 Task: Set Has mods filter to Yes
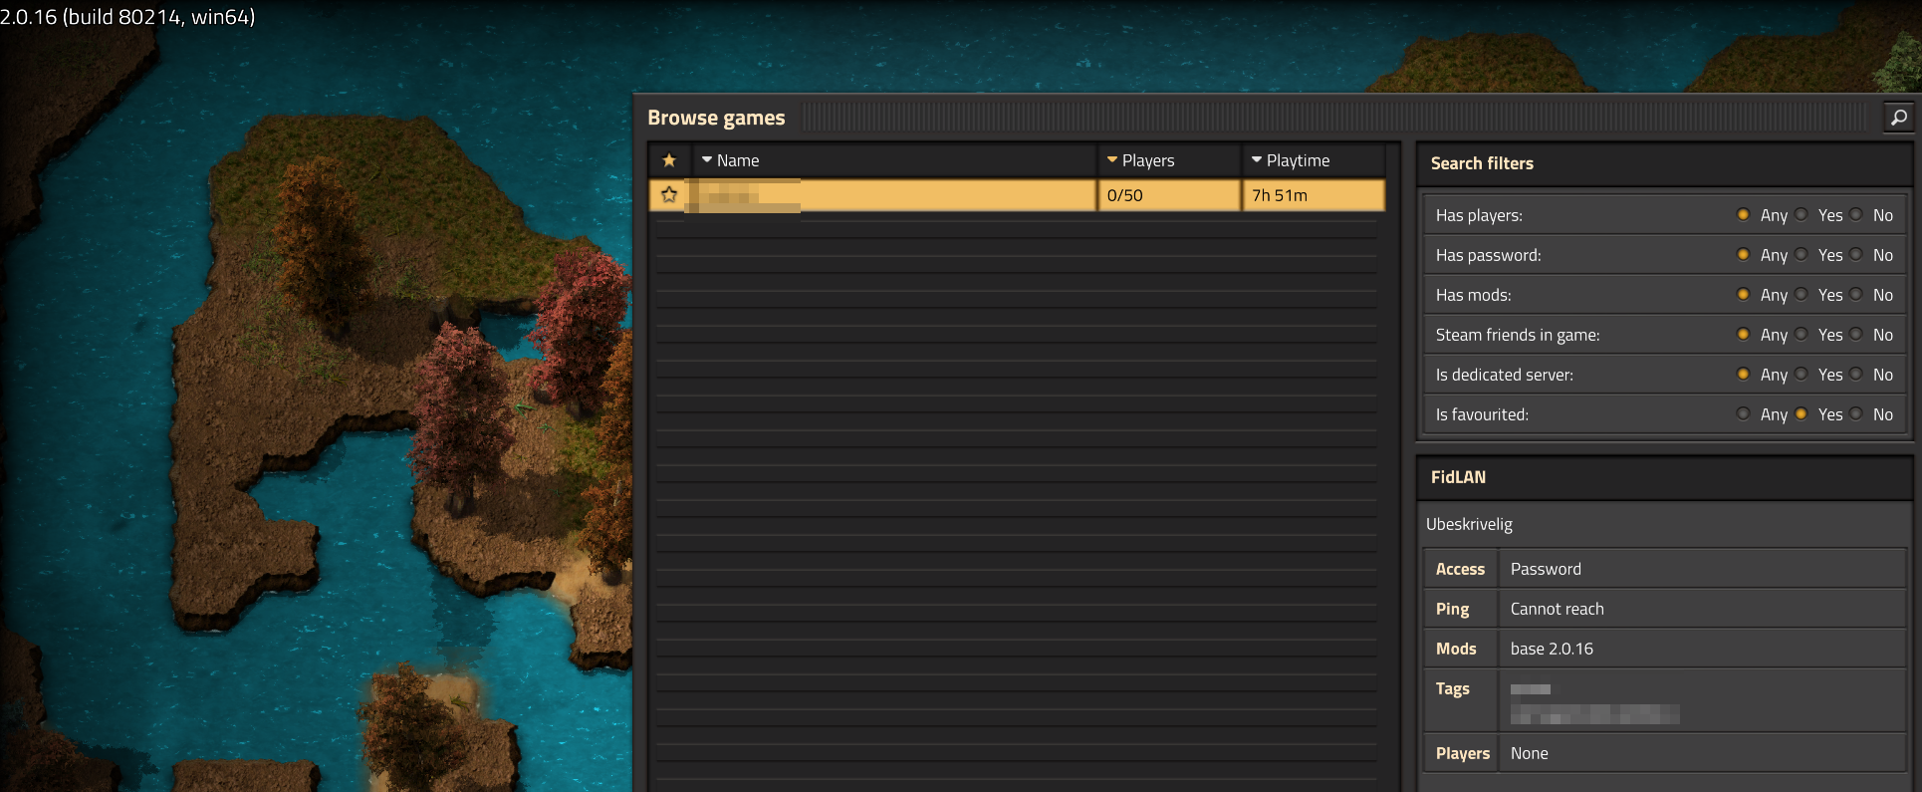(x=1802, y=295)
